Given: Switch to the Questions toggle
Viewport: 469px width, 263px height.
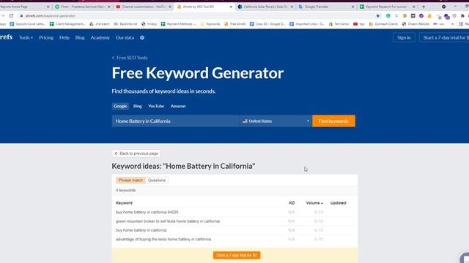Looking at the screenshot, I should click(157, 180).
